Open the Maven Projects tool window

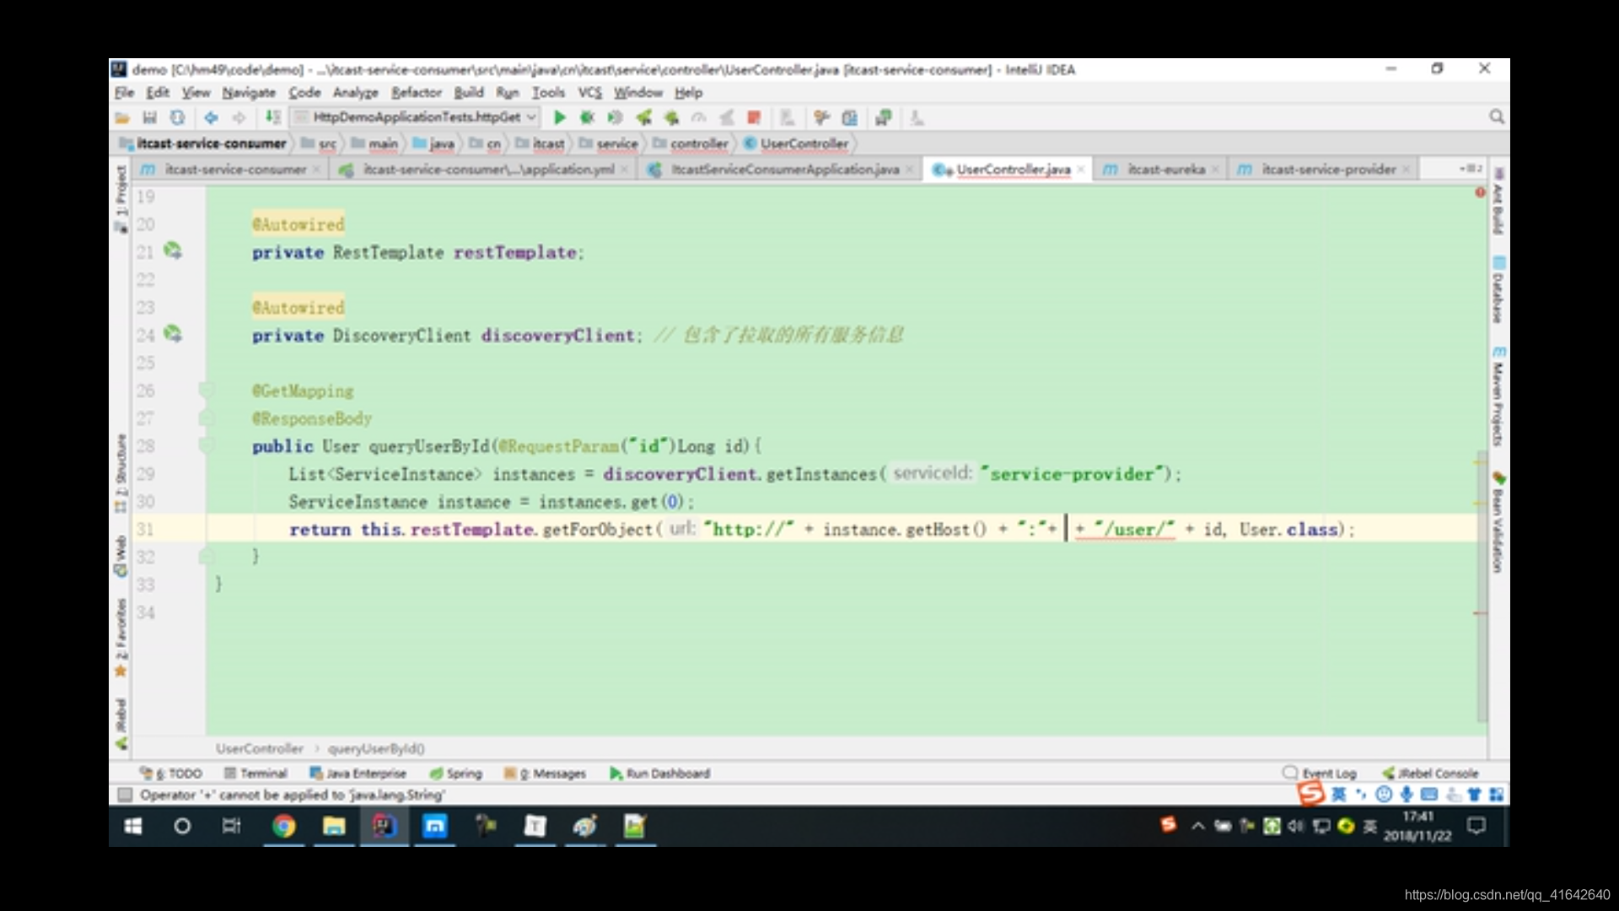coord(1498,396)
